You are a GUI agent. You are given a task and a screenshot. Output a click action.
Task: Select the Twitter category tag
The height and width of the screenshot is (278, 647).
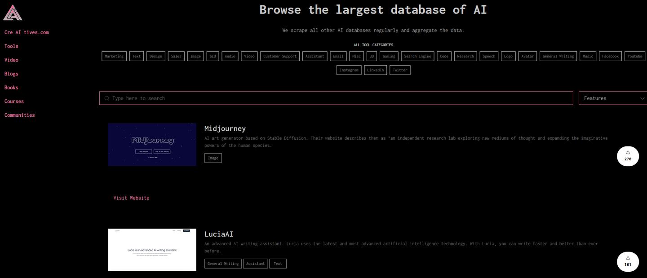coord(400,70)
